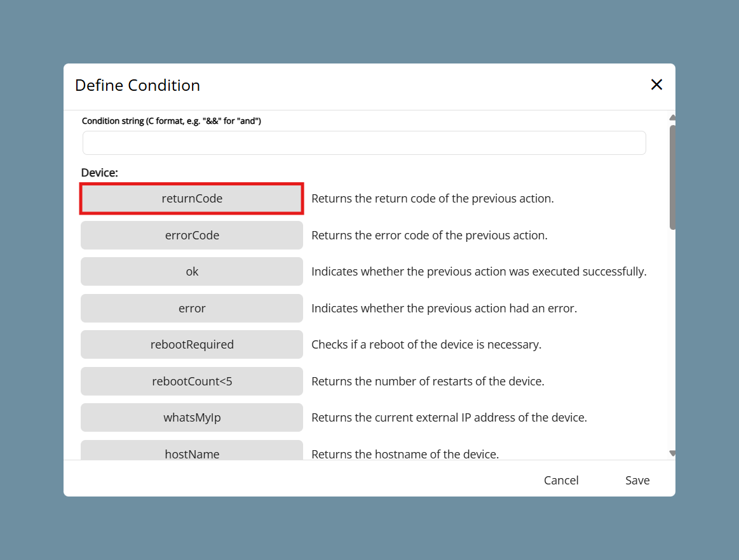Viewport: 739px width, 560px height.
Task: Click 'Returns the return code' description text
Action: click(432, 198)
